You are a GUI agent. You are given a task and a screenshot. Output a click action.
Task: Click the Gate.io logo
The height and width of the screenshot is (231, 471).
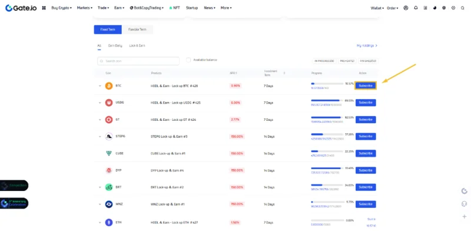click(21, 8)
